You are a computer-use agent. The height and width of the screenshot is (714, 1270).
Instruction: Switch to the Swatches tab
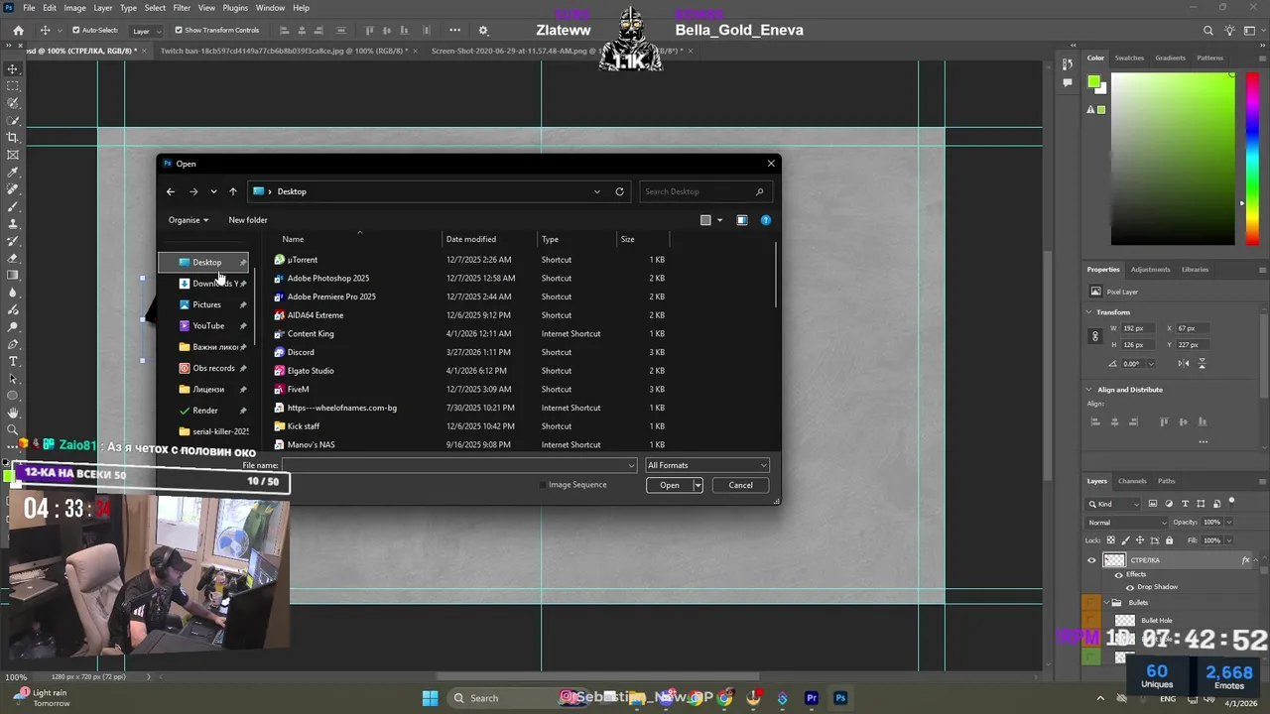click(1129, 58)
